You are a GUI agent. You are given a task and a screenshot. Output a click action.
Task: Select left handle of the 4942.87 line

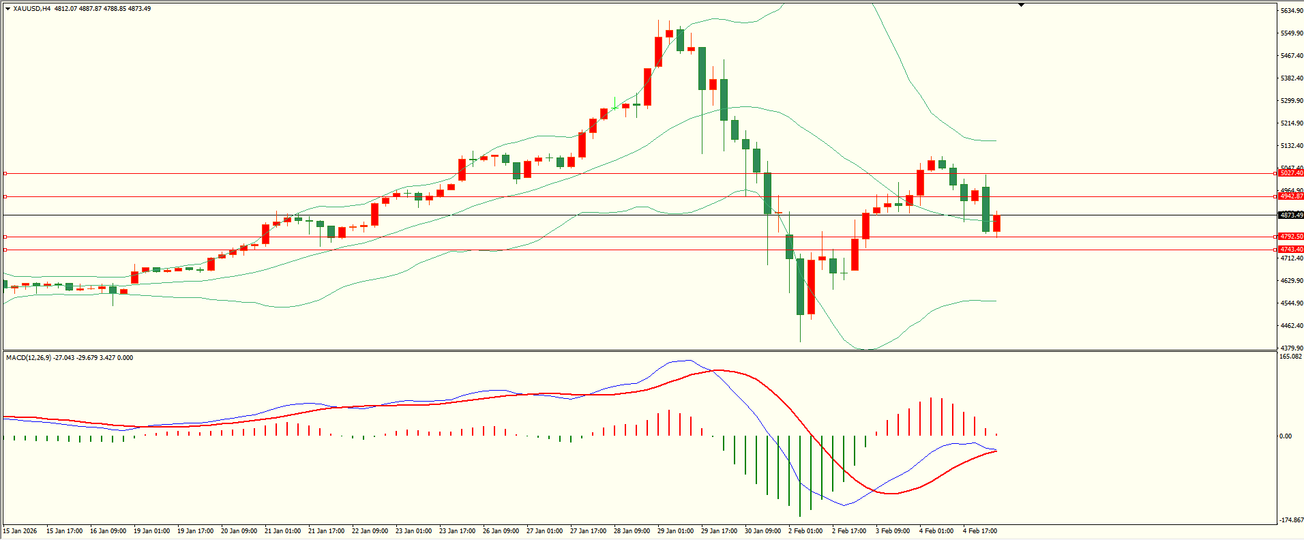point(5,197)
